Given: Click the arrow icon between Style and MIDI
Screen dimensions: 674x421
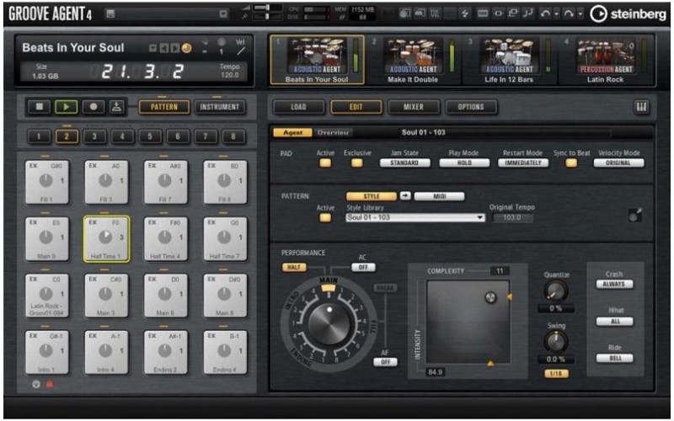Looking at the screenshot, I should point(404,195).
